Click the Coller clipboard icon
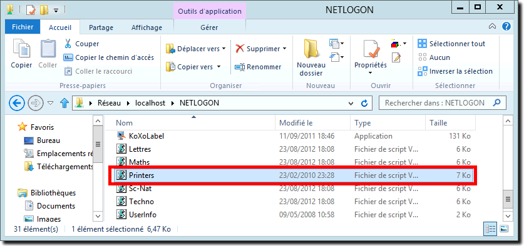524x246 pixels. tap(48, 49)
